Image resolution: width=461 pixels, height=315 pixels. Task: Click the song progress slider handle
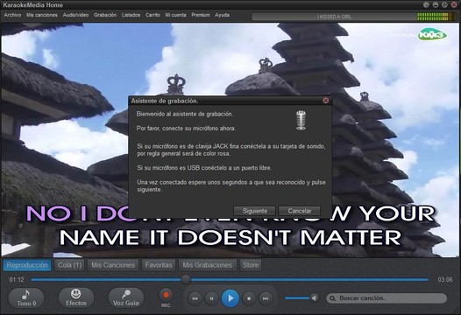pyautogui.click(x=186, y=279)
